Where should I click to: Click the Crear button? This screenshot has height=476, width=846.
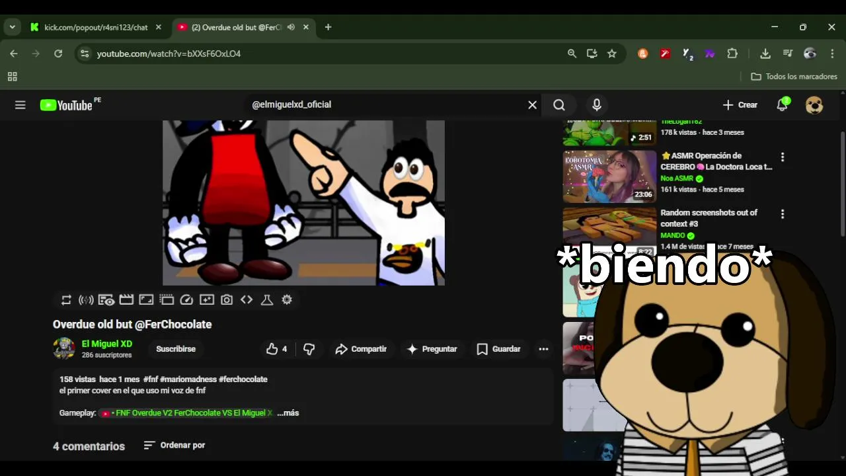click(740, 105)
